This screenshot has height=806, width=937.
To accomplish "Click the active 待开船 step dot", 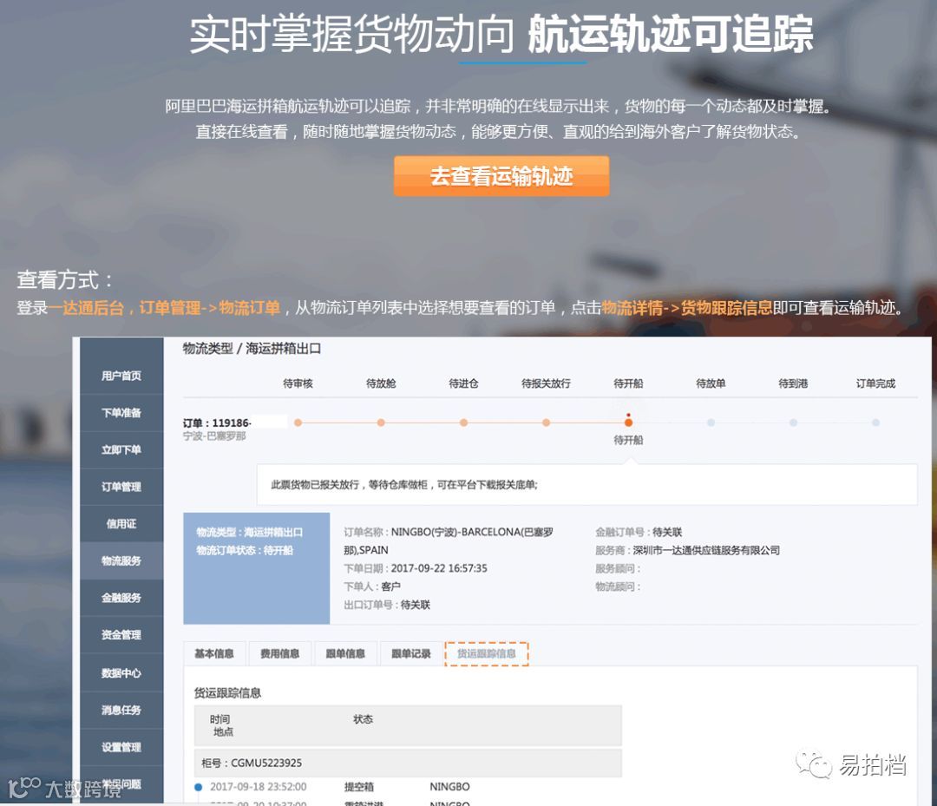I will [629, 423].
